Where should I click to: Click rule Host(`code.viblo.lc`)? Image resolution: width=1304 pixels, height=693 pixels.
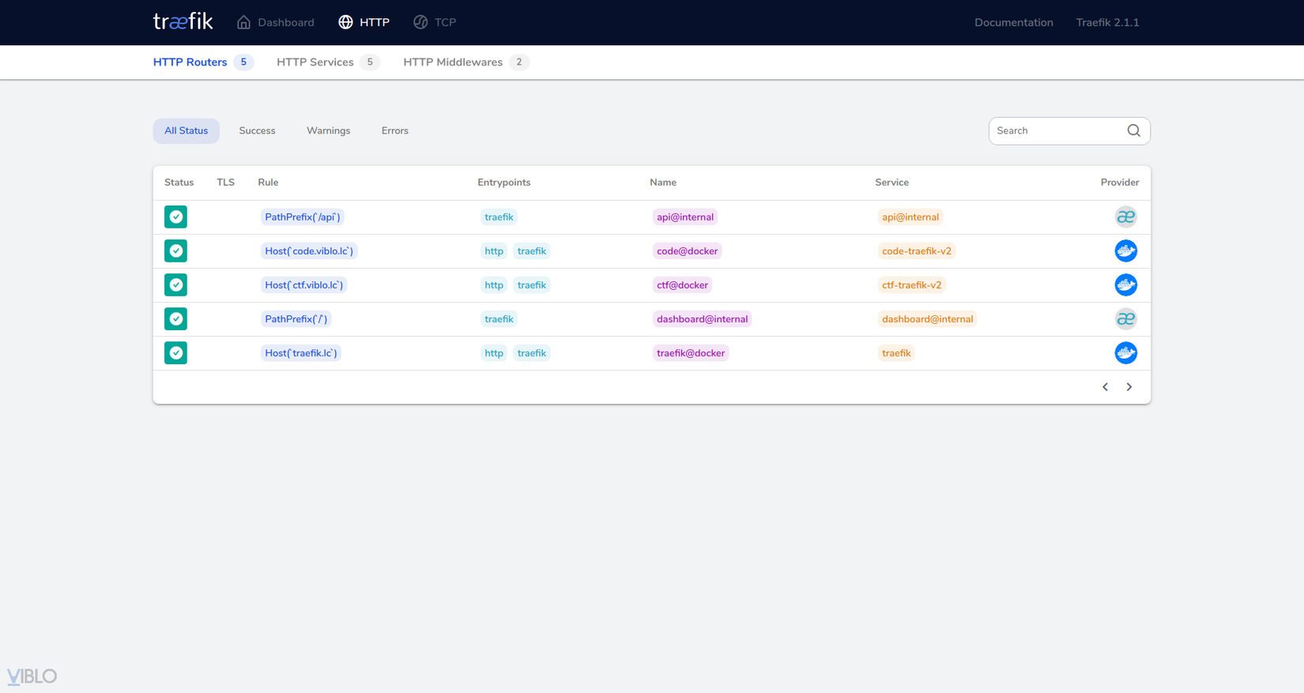(x=309, y=251)
